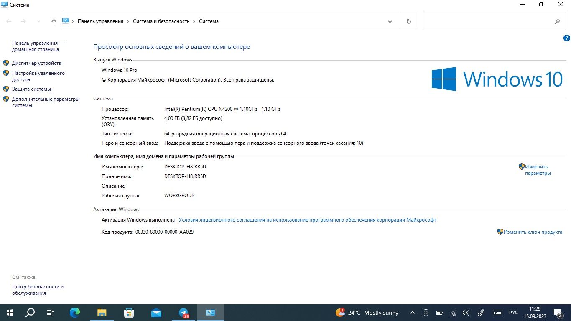Open address bar history dropdown

pyautogui.click(x=390, y=21)
